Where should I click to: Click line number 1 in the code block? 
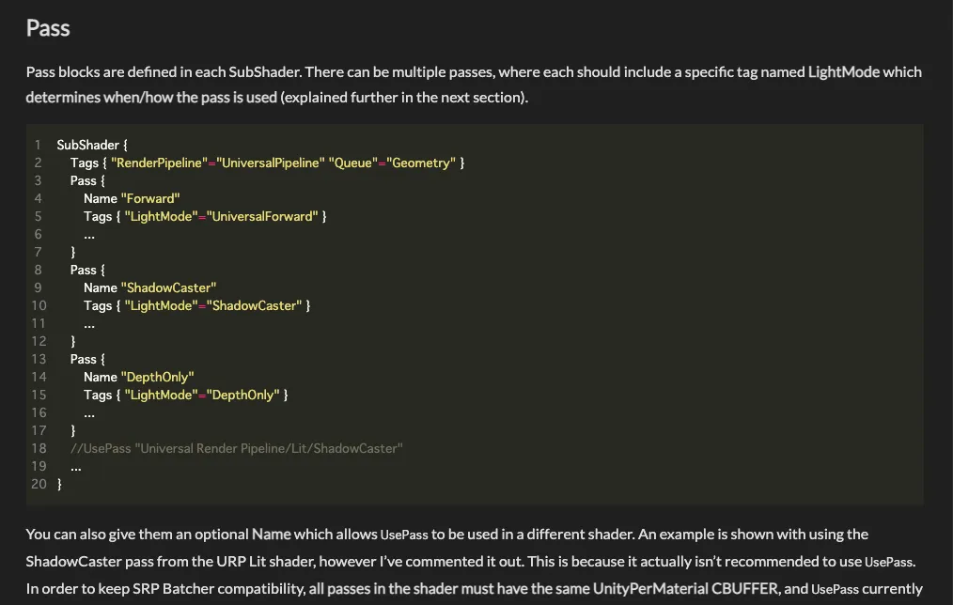tap(38, 146)
